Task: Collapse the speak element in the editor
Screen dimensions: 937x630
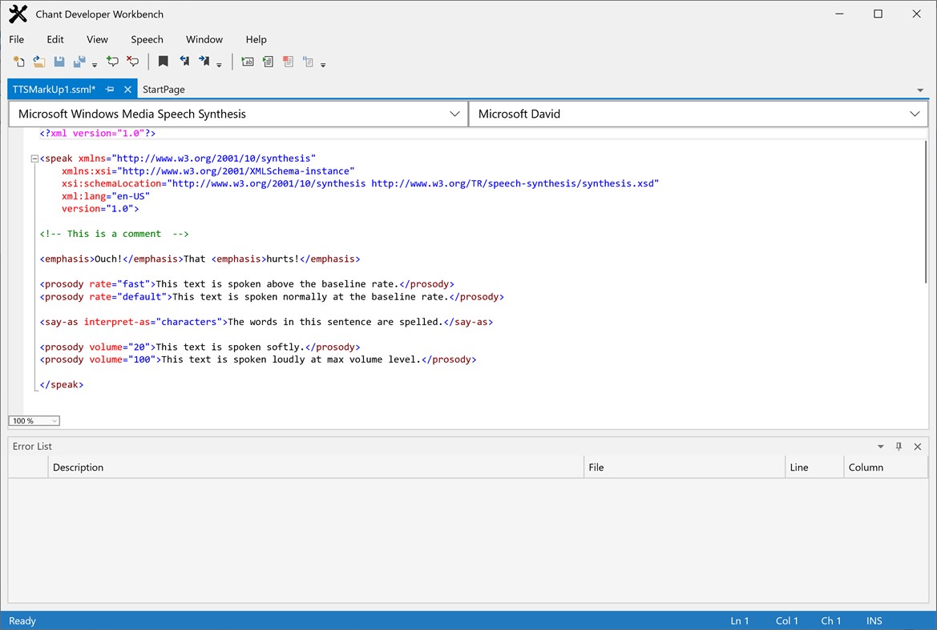Action: (34, 158)
